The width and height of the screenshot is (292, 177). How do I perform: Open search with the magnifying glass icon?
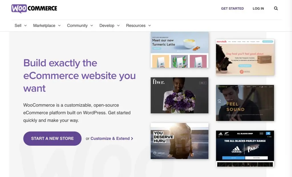(x=276, y=9)
